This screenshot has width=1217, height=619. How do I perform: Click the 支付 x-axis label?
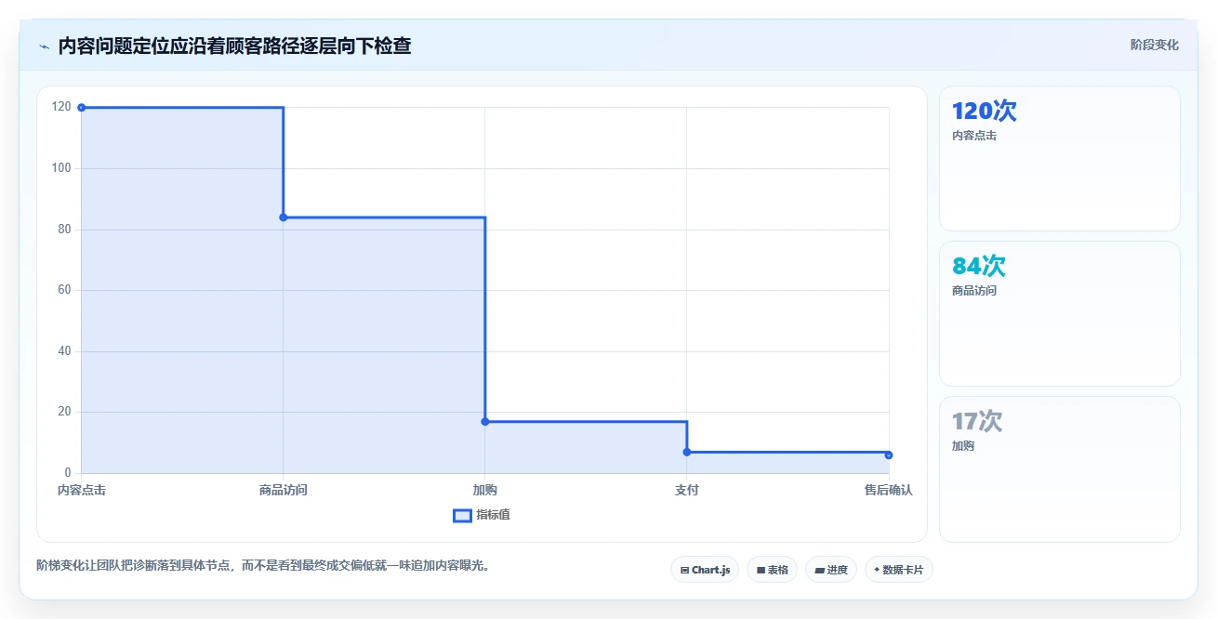pos(687,491)
